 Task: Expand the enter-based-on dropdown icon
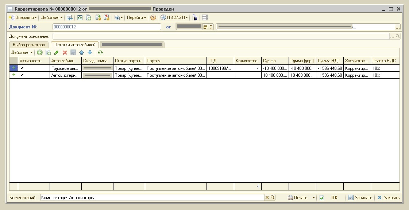point(119,17)
